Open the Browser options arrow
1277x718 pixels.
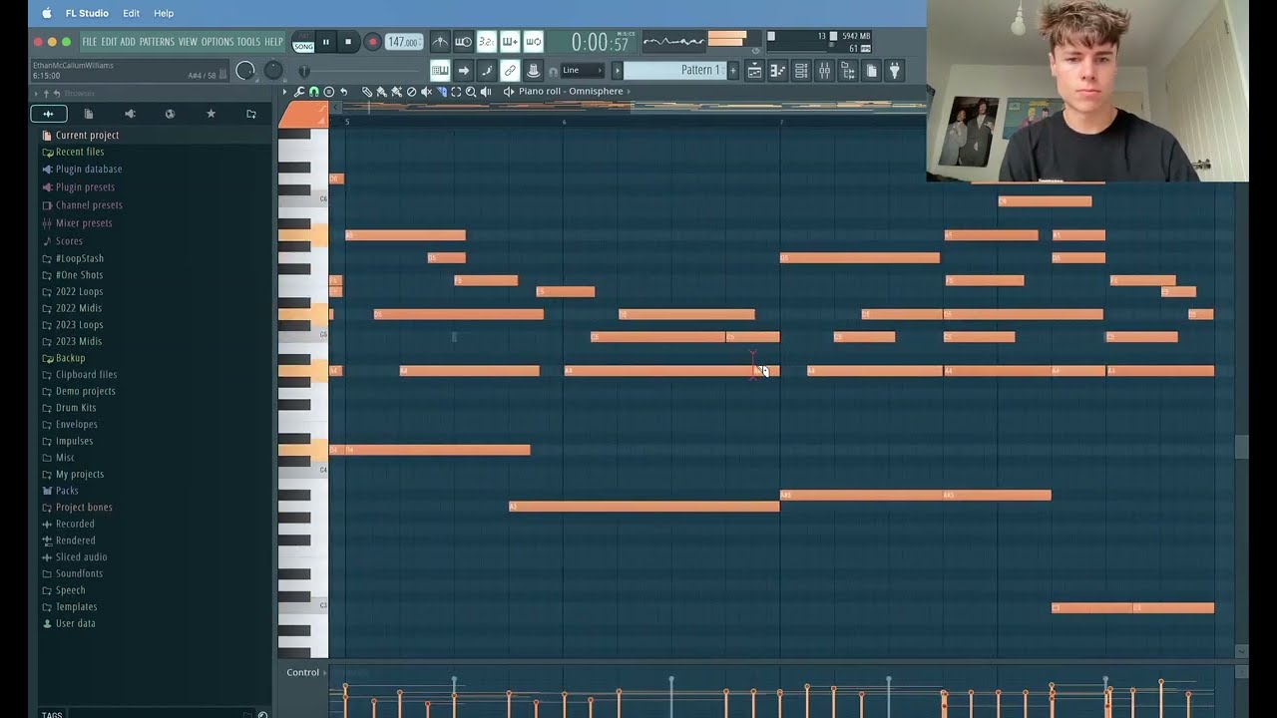coord(35,94)
